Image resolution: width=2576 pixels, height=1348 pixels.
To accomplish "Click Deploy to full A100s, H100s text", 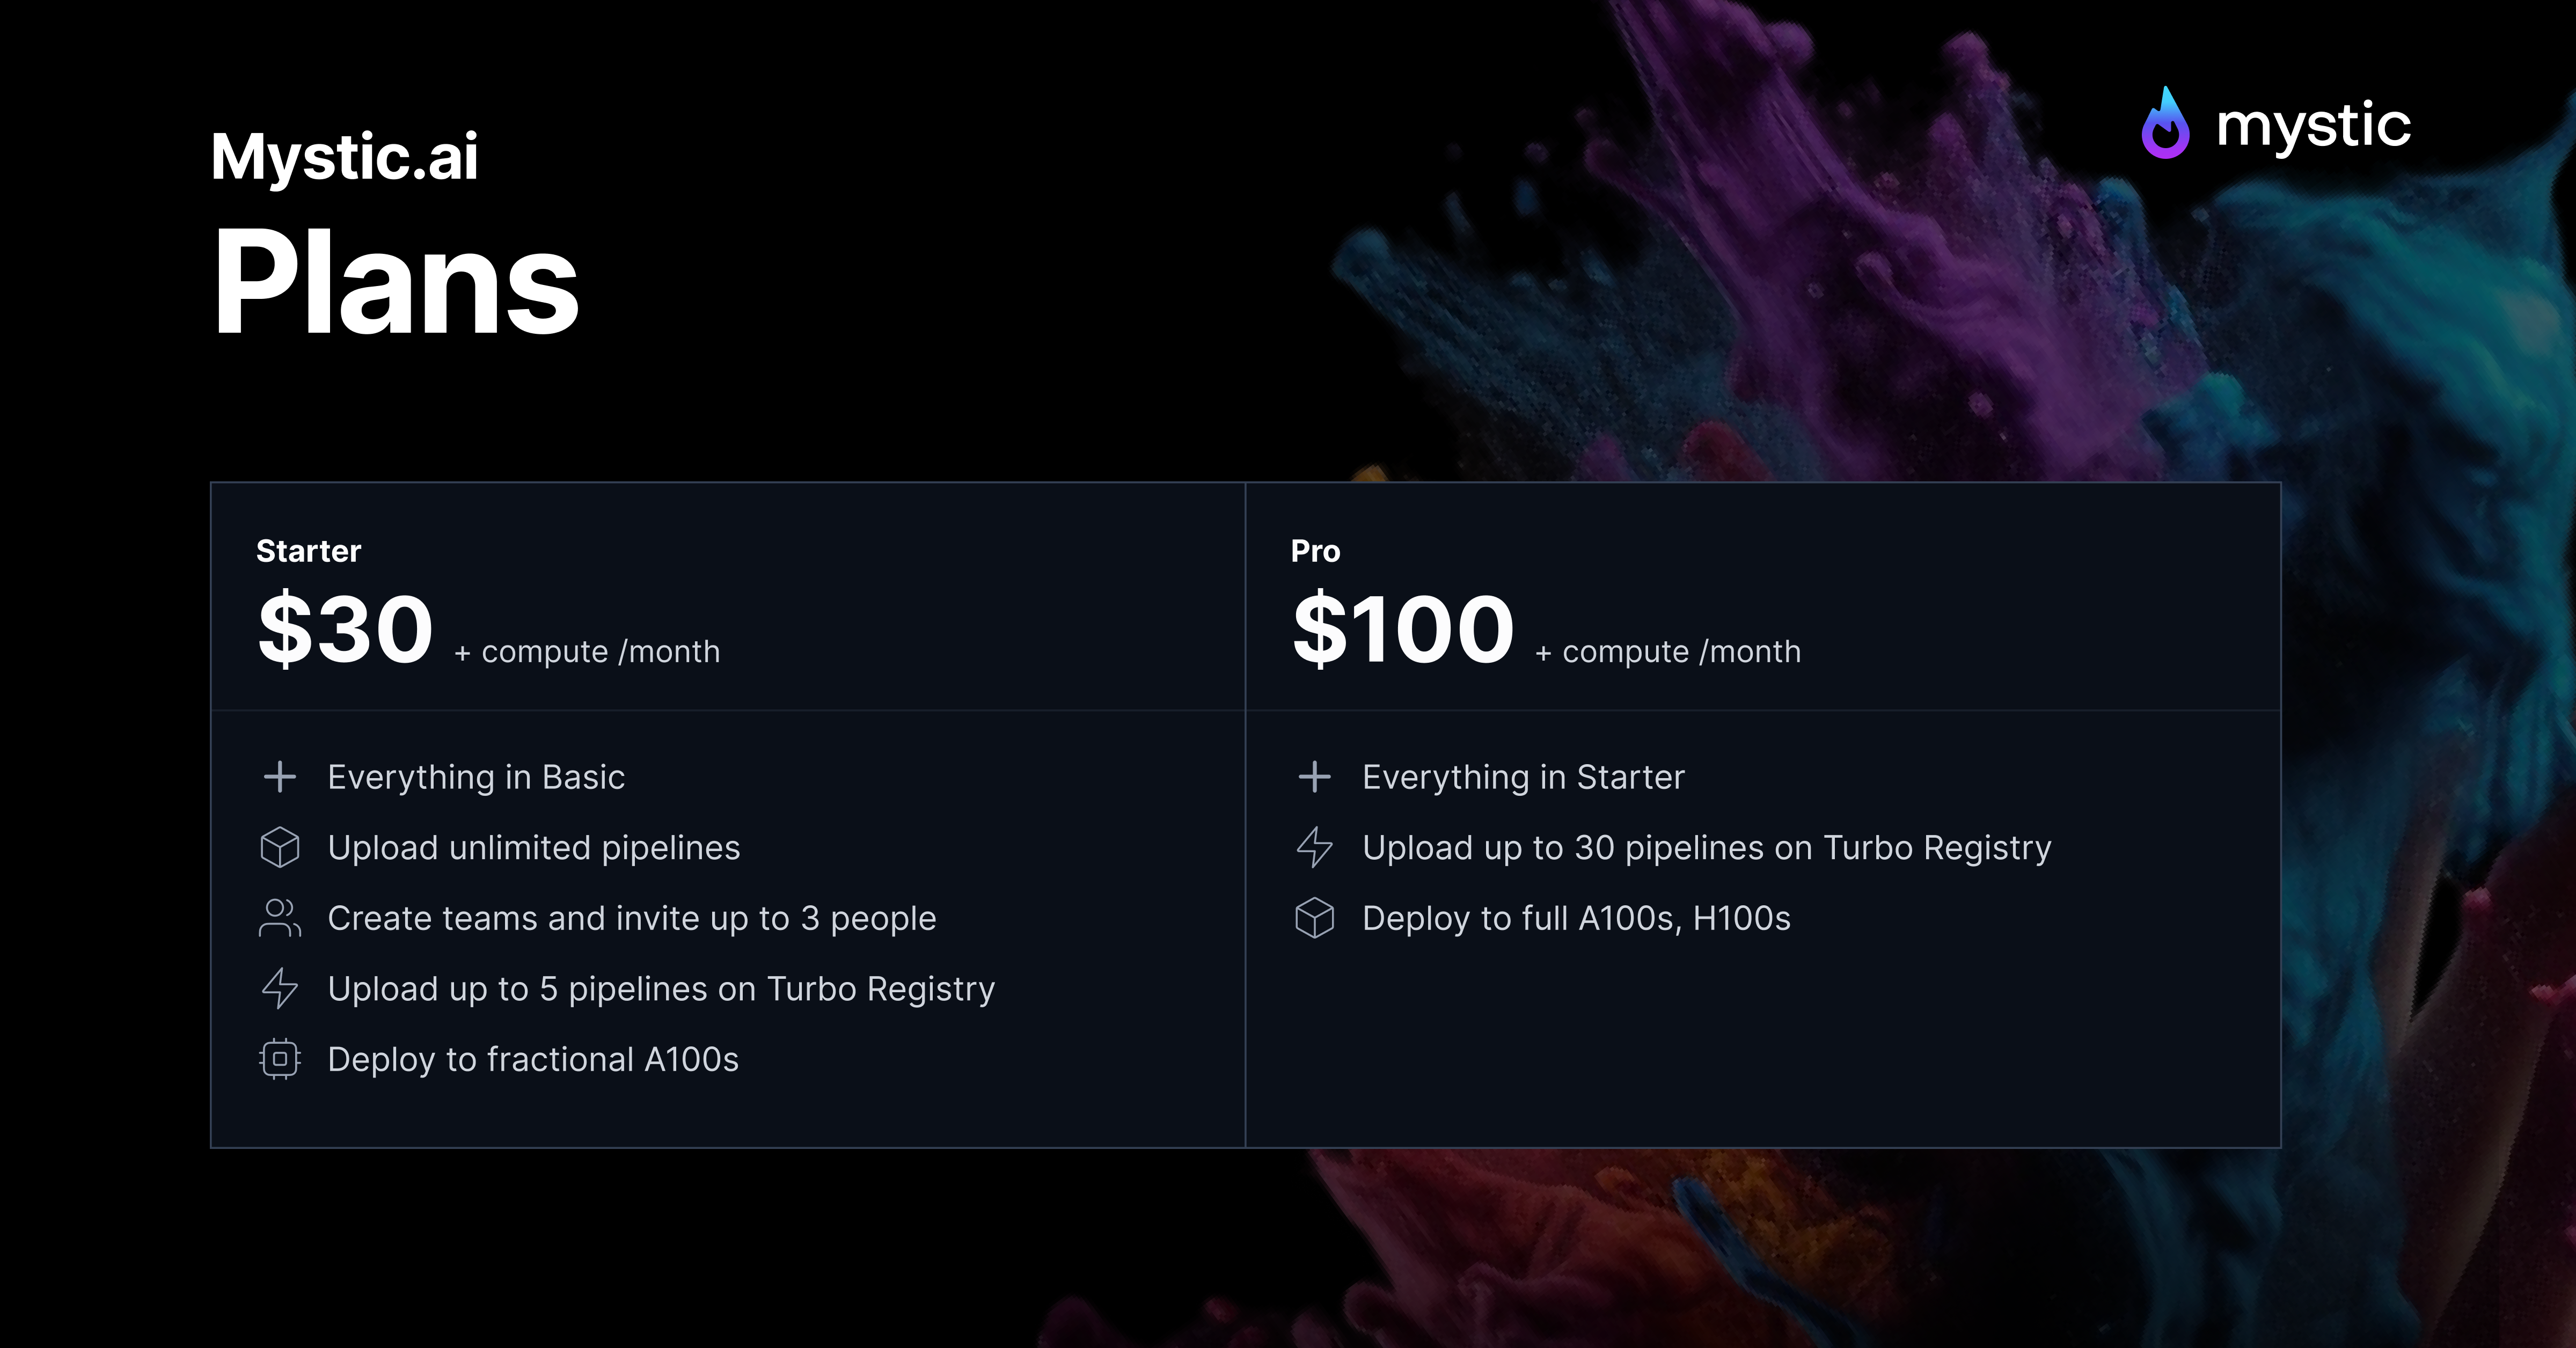I will 1576,919.
